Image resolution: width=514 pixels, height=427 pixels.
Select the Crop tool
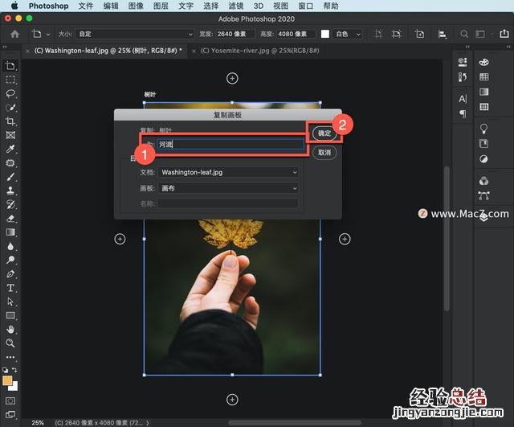point(10,121)
